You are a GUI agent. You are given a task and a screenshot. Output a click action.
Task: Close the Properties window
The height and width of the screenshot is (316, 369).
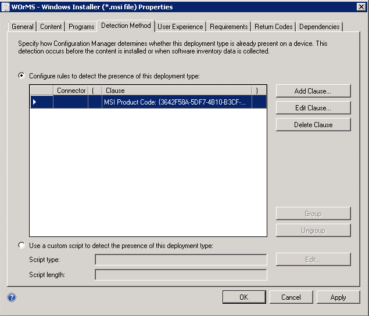point(361,7)
